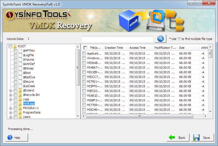Click the Logs folder icon
This screenshot has width=218, height=146.
pyautogui.click(x=20, y=99)
